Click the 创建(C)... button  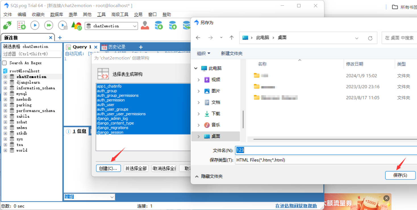(x=109, y=168)
